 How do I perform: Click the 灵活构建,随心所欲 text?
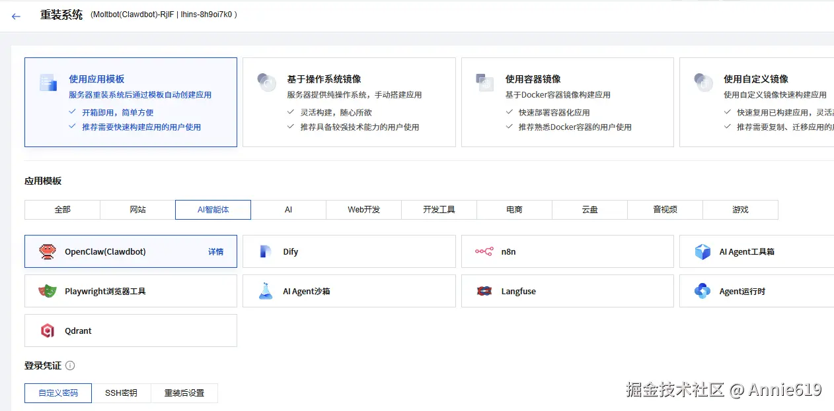click(336, 112)
